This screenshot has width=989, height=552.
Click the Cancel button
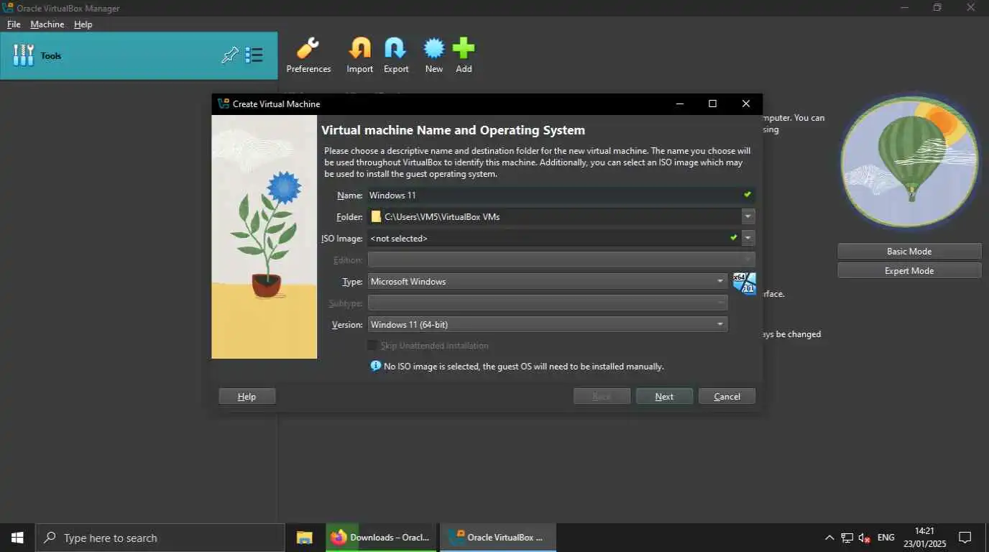727,396
